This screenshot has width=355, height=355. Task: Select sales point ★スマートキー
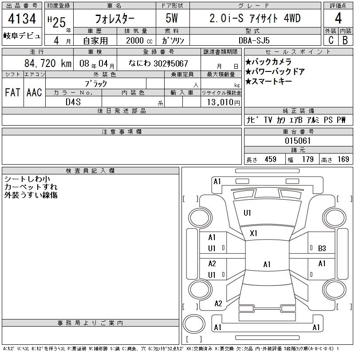point(268,81)
